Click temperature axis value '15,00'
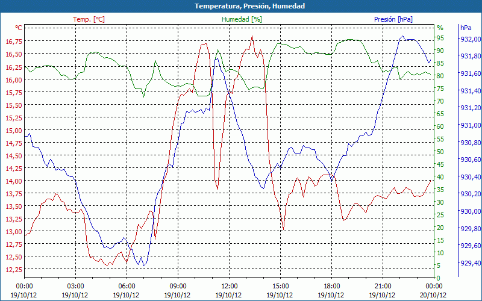Viewport: 482px width, 301px height. coord(14,131)
